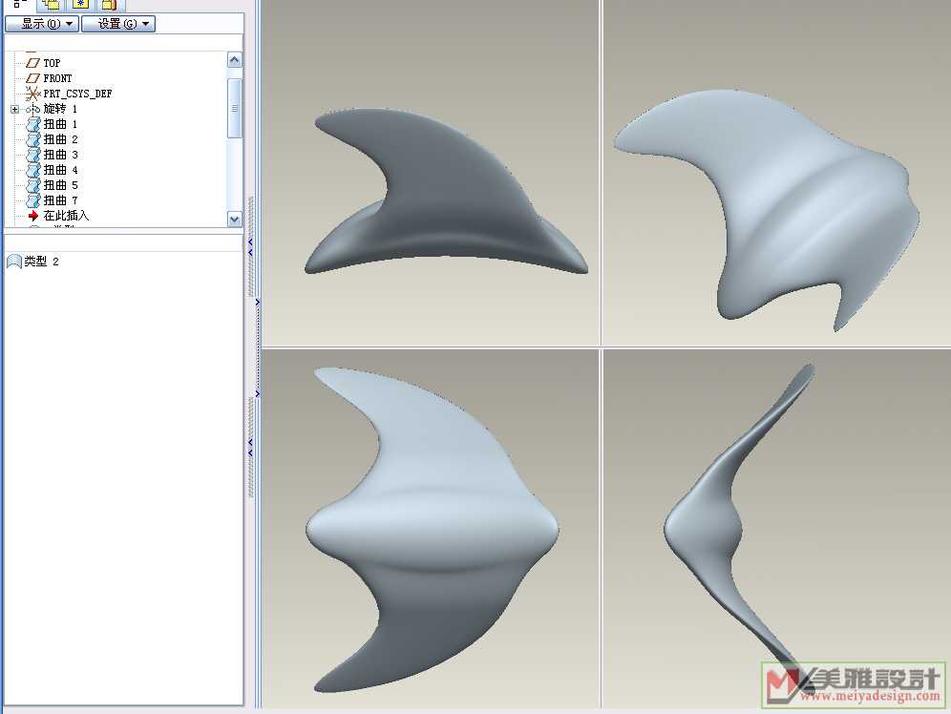This screenshot has height=714, width=951.
Task: Open the folder browser tab
Action: [x=109, y=5]
